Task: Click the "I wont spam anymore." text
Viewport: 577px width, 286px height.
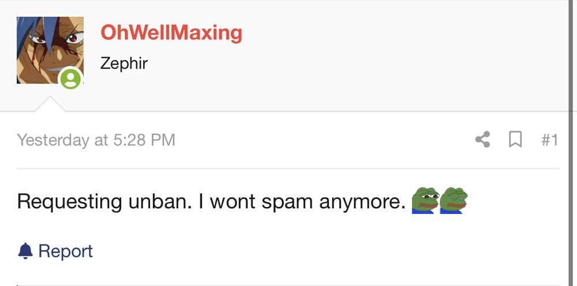Action: (x=305, y=202)
